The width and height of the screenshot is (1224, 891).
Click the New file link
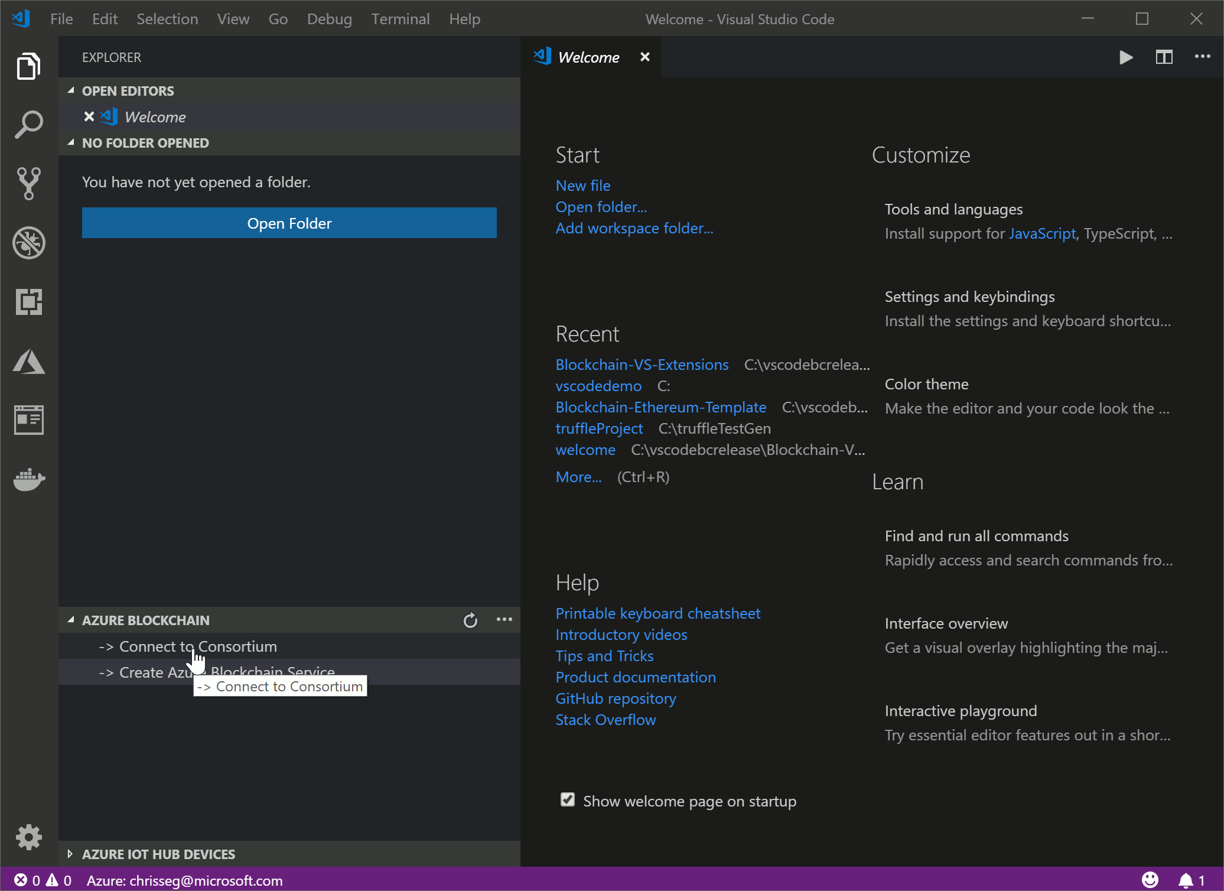point(582,186)
